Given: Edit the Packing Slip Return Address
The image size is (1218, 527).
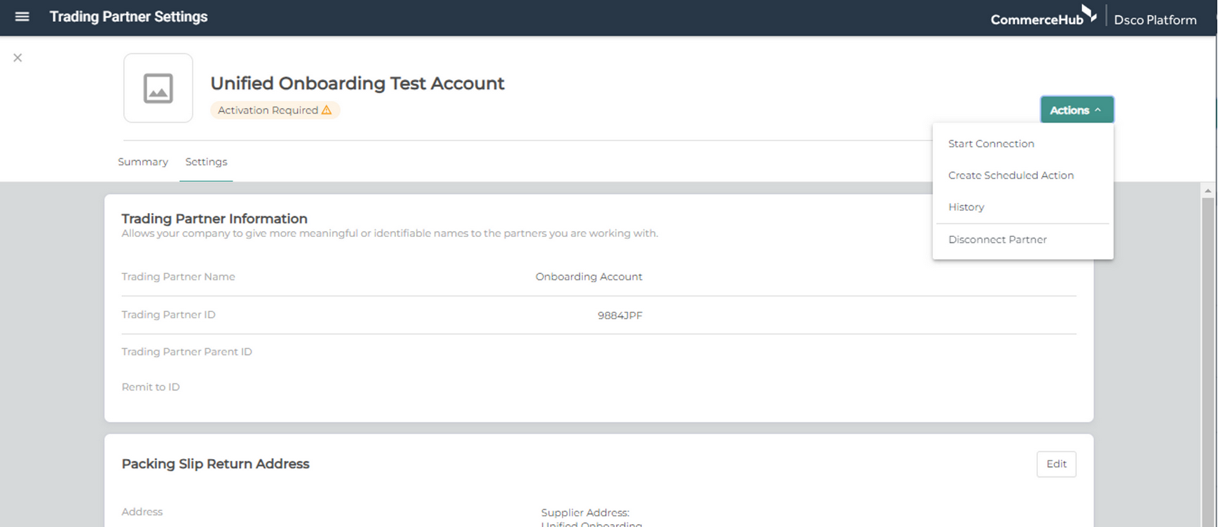Looking at the screenshot, I should click(x=1056, y=464).
